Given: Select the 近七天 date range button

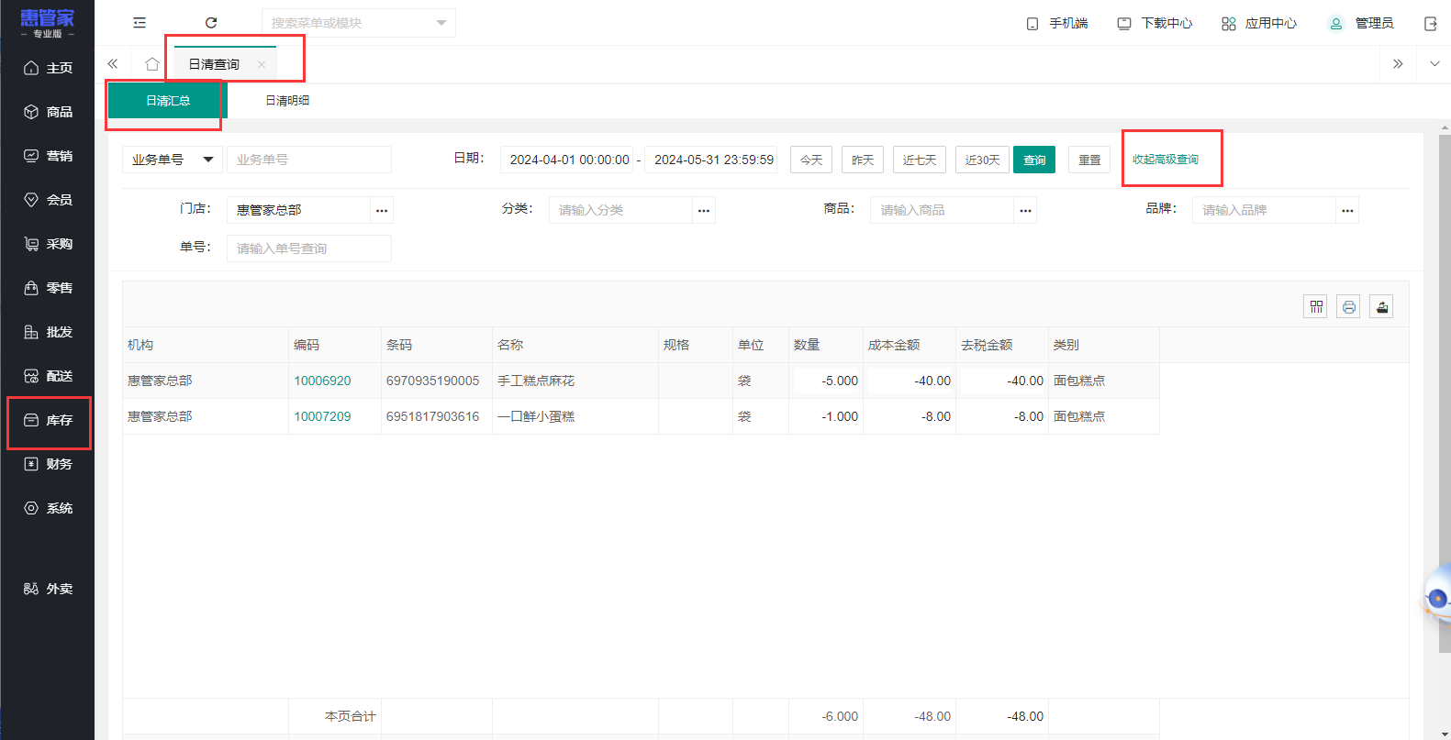Looking at the screenshot, I should tap(920, 160).
